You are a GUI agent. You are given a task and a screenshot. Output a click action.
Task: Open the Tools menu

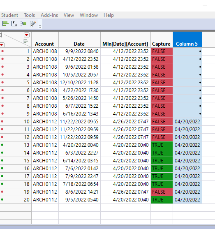29,15
